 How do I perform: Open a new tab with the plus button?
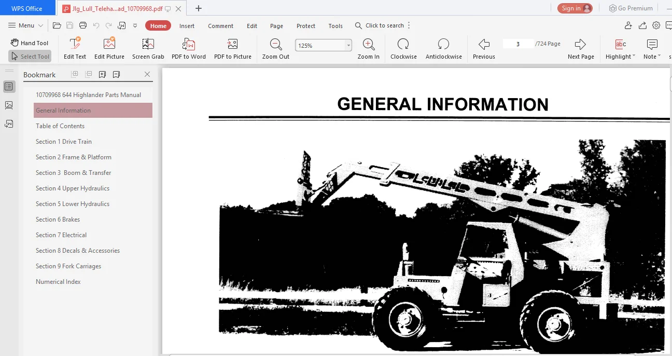199,8
